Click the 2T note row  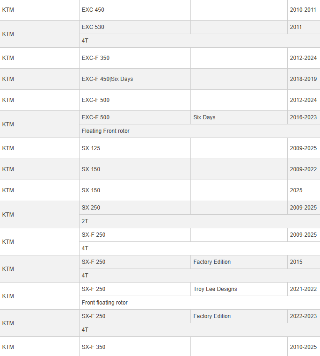pyautogui.click(x=85, y=221)
